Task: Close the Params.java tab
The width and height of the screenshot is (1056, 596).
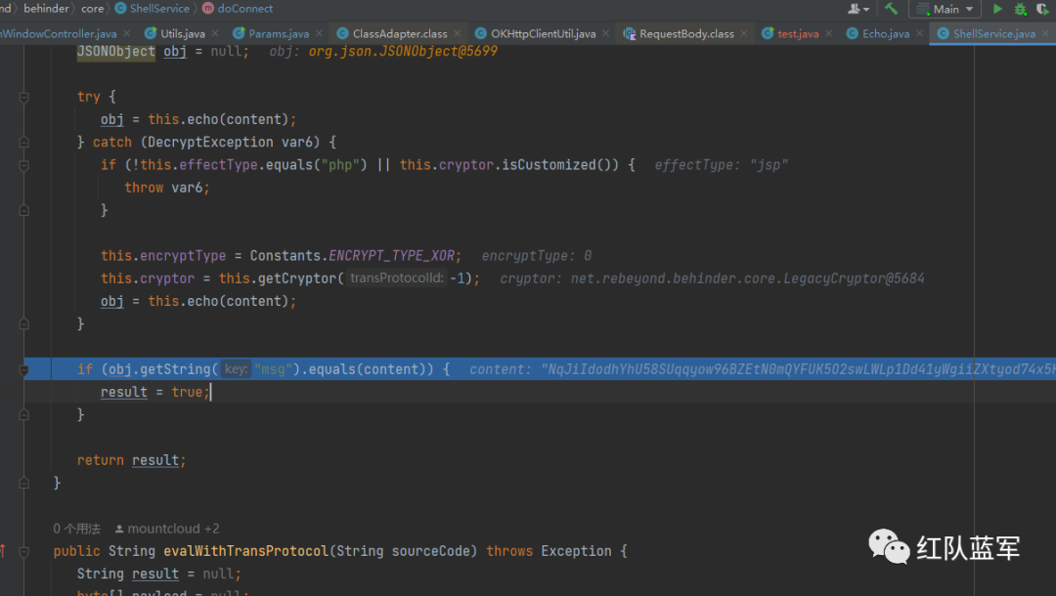Action: (319, 33)
